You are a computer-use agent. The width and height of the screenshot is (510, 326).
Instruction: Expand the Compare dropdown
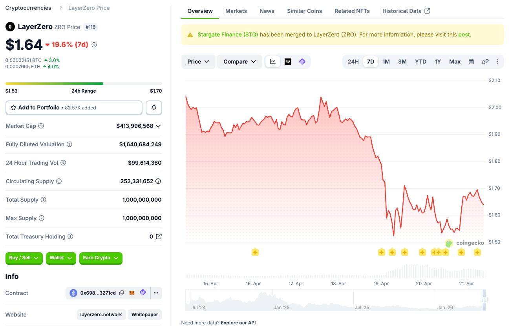[239, 62]
